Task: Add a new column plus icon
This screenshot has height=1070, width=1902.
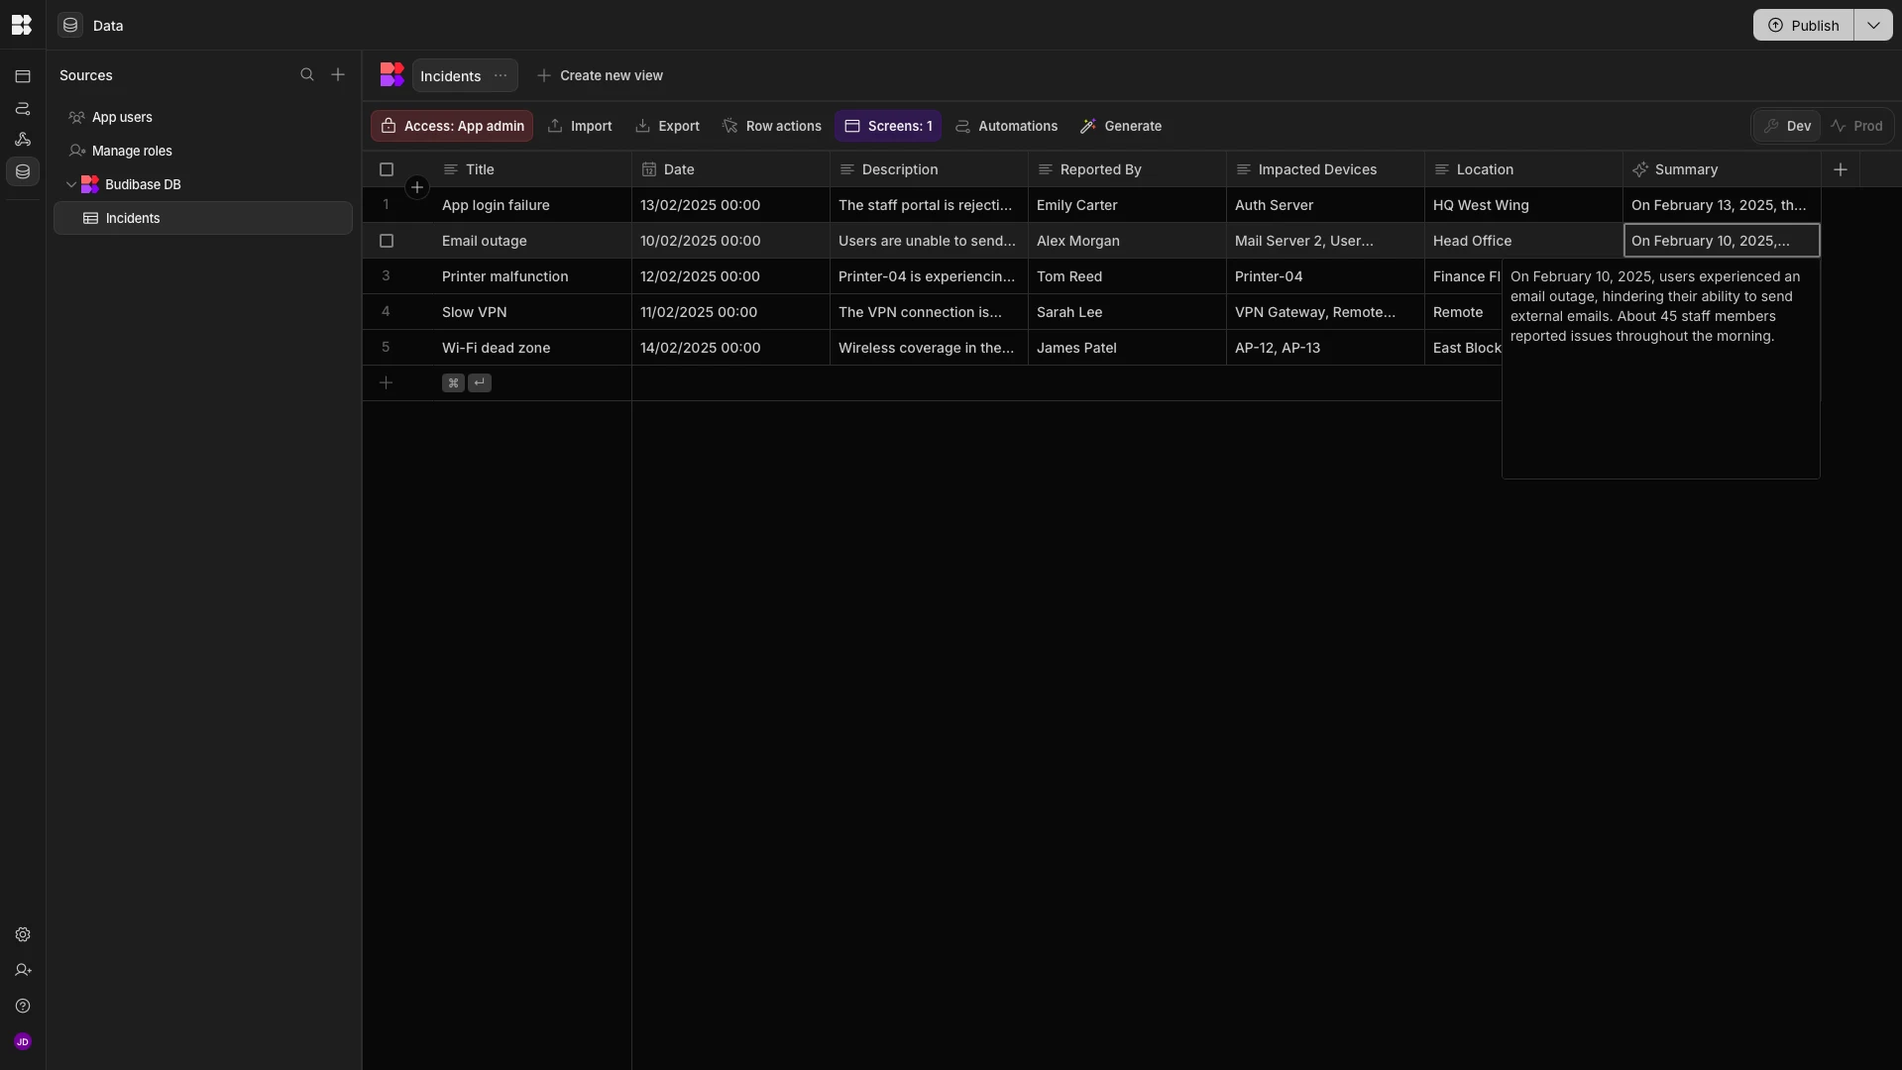Action: tap(1841, 169)
